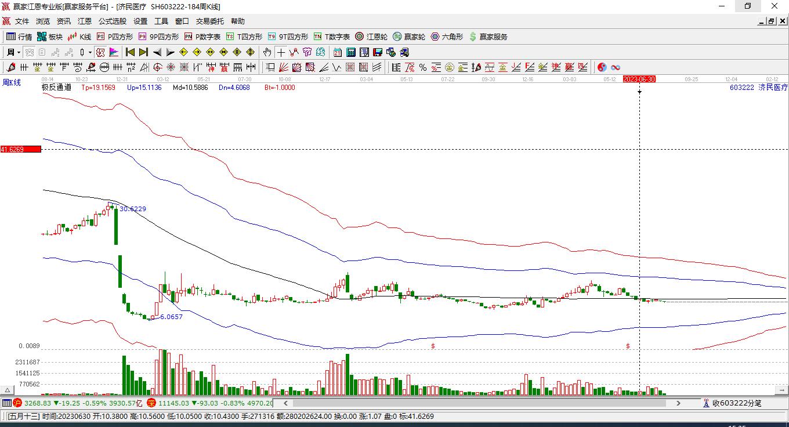Open the 六角形 hexagon chart
Viewport: 789px width, 427px height.
point(447,37)
